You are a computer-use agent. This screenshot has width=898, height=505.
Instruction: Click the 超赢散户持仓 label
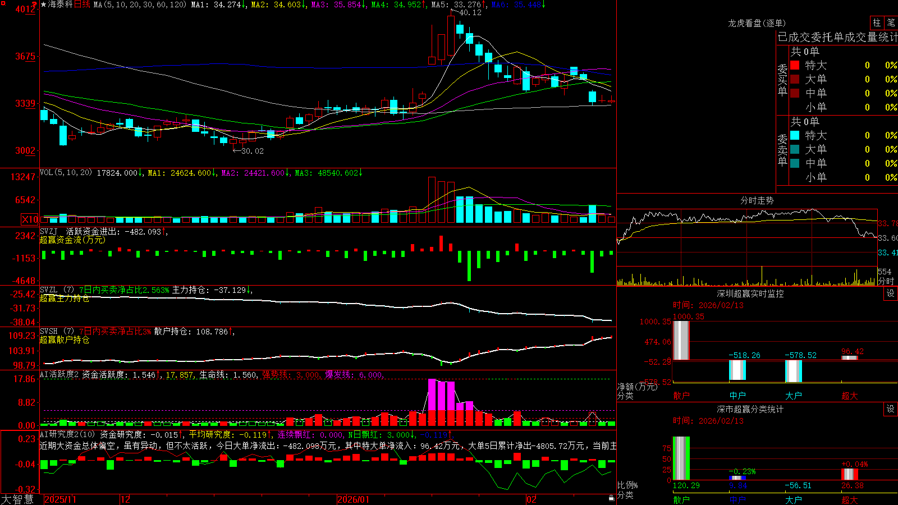pos(65,339)
